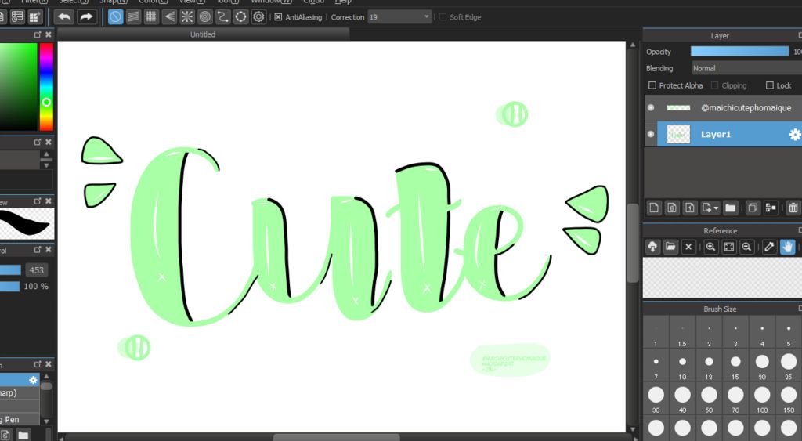Merge the layer down icon
The width and height of the screenshot is (802, 441).
click(771, 208)
